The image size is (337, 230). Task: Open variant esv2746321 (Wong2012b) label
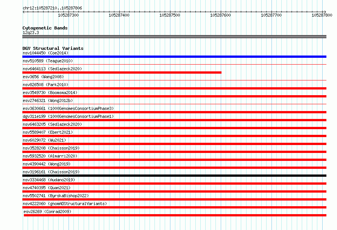(48, 100)
